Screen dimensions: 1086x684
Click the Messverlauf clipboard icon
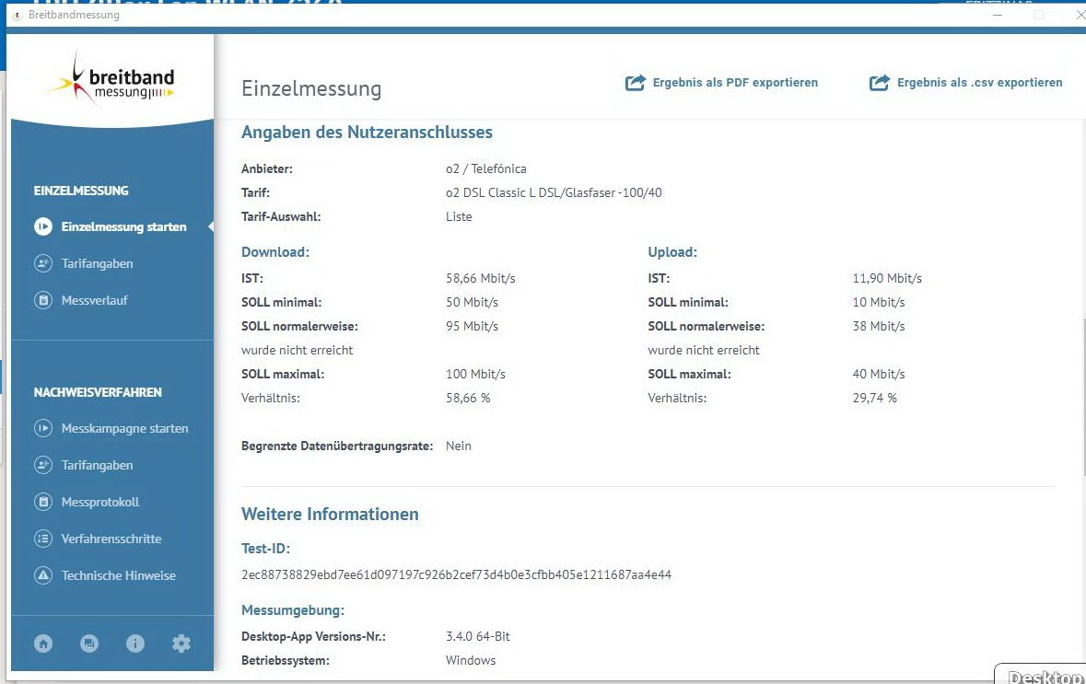coord(43,300)
